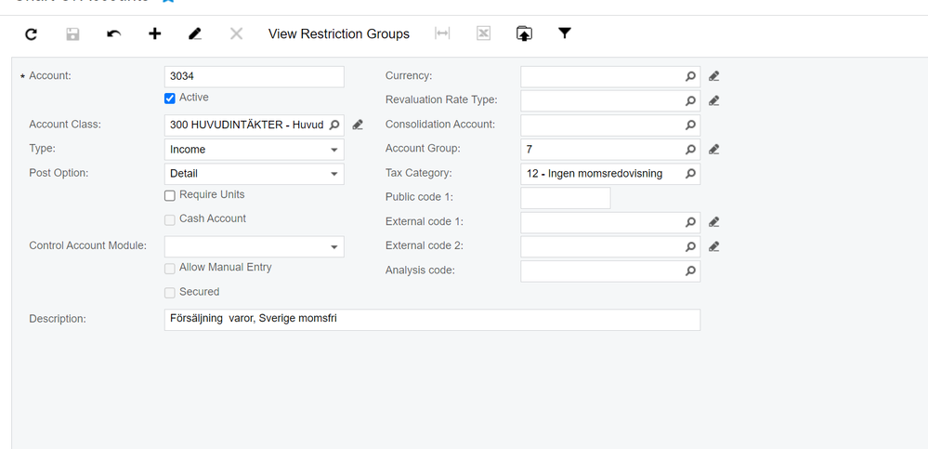Switch to form edit with pencil icon
This screenshot has height=449, width=928.
pyautogui.click(x=195, y=33)
